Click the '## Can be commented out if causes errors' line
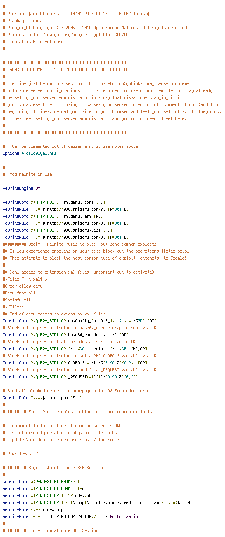 click(71, 146)
